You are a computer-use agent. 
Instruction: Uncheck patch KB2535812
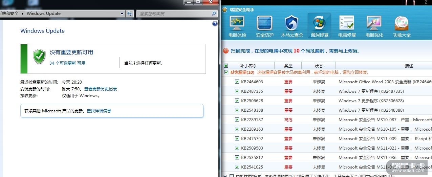[x=237, y=157]
